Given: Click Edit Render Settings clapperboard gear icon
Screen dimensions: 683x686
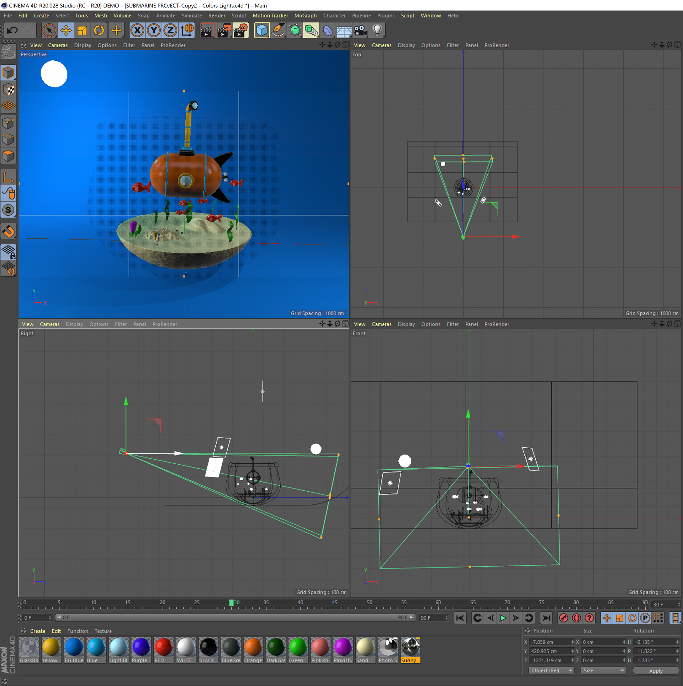Looking at the screenshot, I should [241, 31].
